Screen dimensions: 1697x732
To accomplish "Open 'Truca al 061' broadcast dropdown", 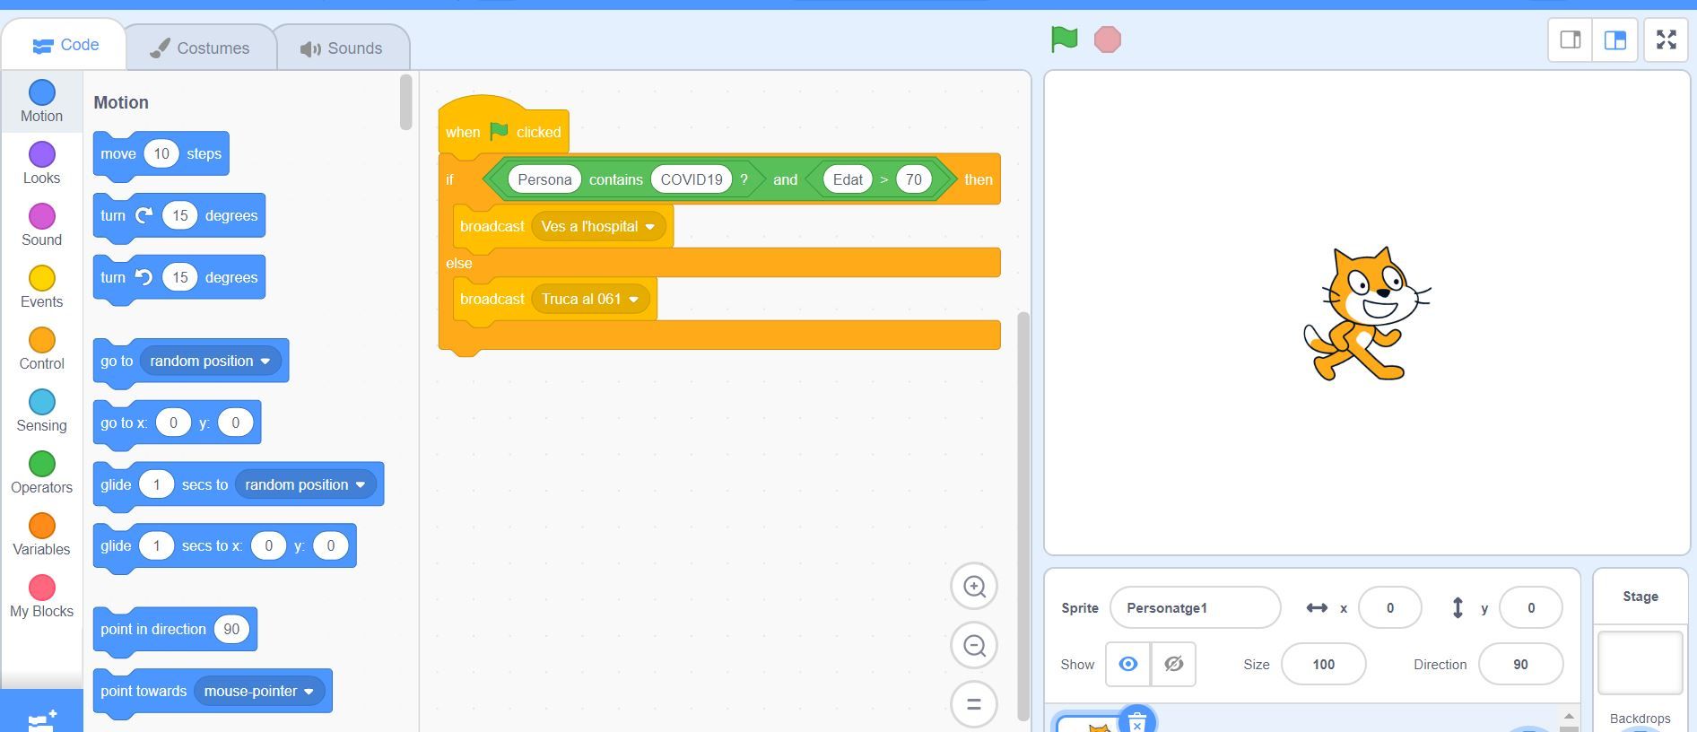I will pyautogui.click(x=634, y=300).
